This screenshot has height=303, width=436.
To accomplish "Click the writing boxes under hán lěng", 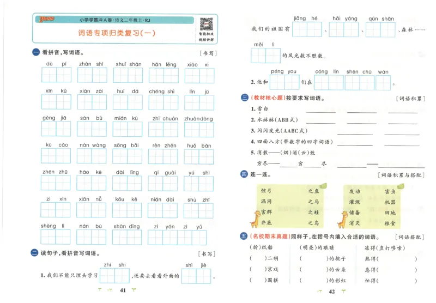I will coord(164,75).
